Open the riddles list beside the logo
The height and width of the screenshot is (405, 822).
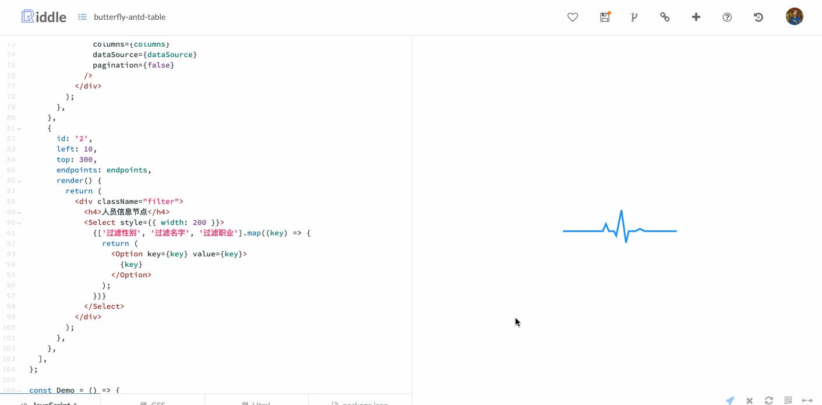[82, 17]
